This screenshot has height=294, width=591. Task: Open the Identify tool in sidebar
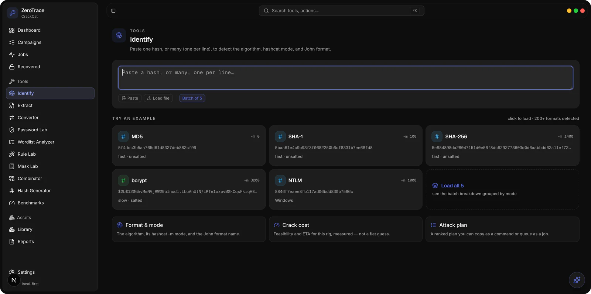point(50,93)
